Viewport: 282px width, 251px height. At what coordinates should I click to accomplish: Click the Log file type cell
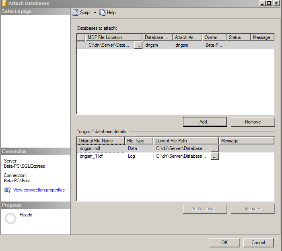point(139,156)
